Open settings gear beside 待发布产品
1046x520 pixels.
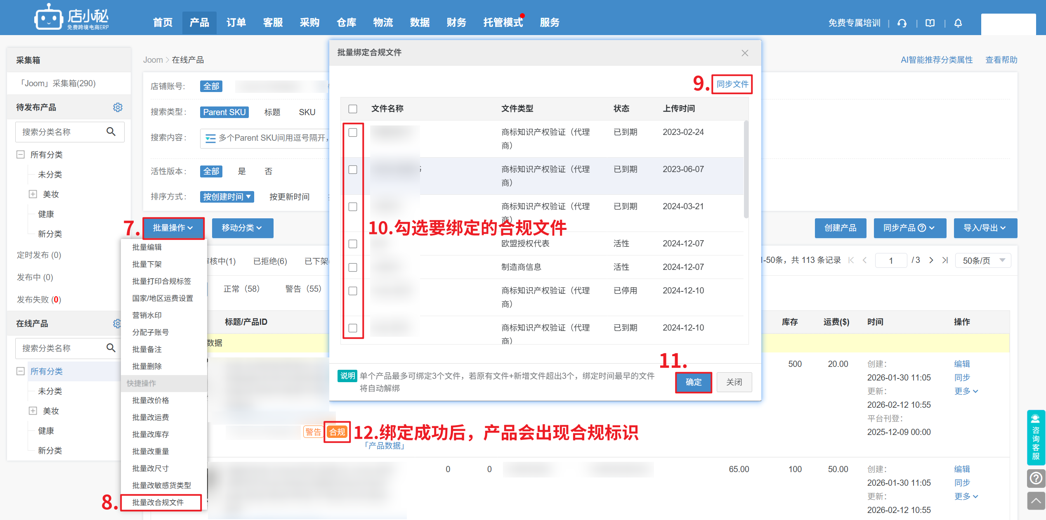pyautogui.click(x=118, y=107)
